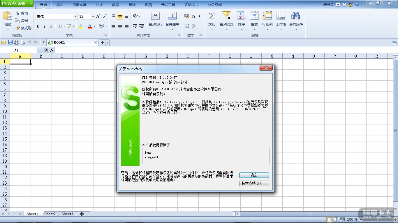The image size is (398, 223).
Task: Switch to the 审阅 (Review) tab
Action: pyautogui.click(x=132, y=5)
